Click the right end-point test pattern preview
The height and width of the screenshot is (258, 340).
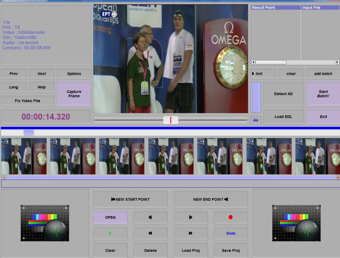click(296, 223)
